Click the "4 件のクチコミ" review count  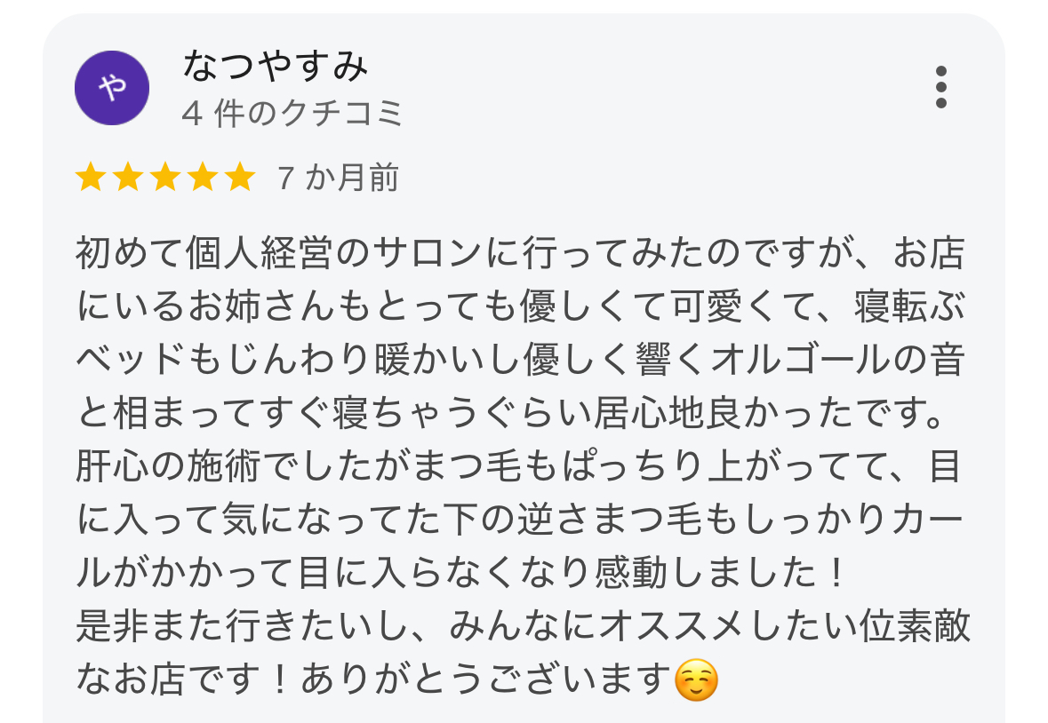(x=292, y=114)
